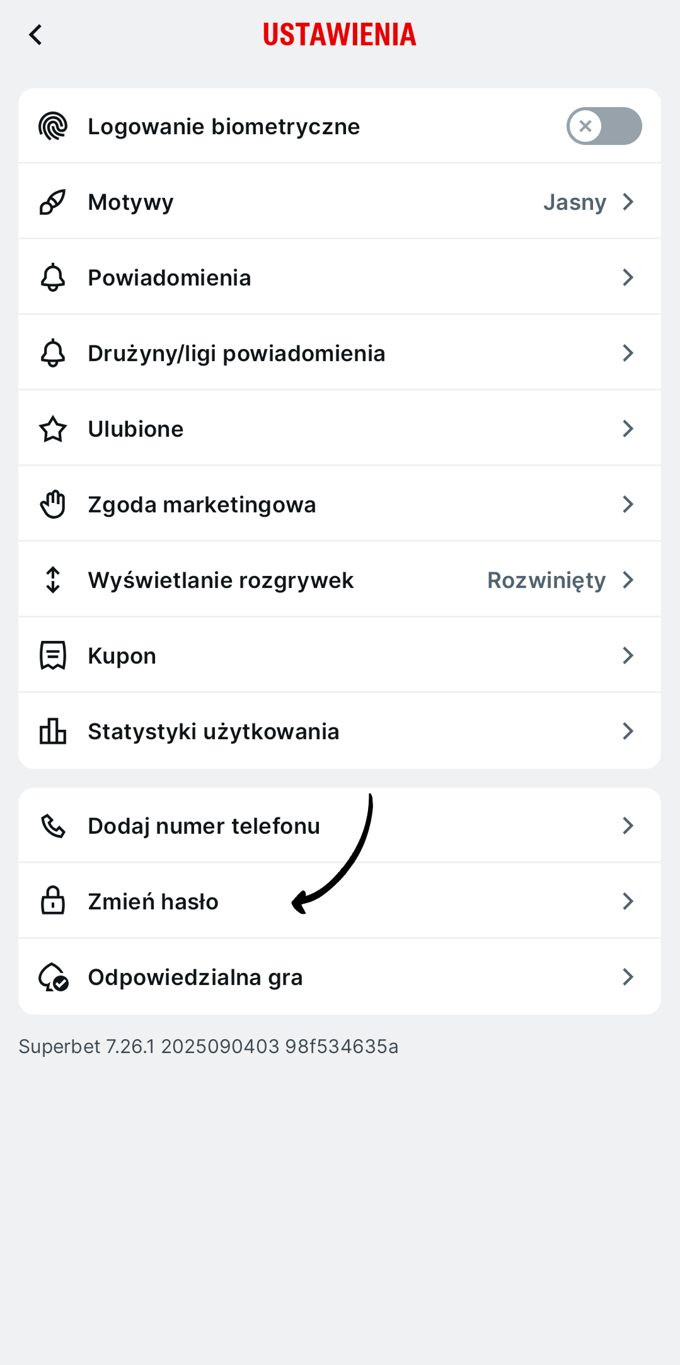The width and height of the screenshot is (680, 1365).
Task: Tap the back arrow icon
Action: tap(36, 35)
